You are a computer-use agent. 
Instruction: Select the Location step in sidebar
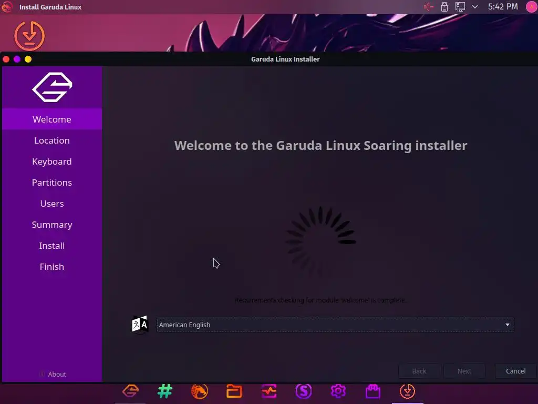pos(52,140)
